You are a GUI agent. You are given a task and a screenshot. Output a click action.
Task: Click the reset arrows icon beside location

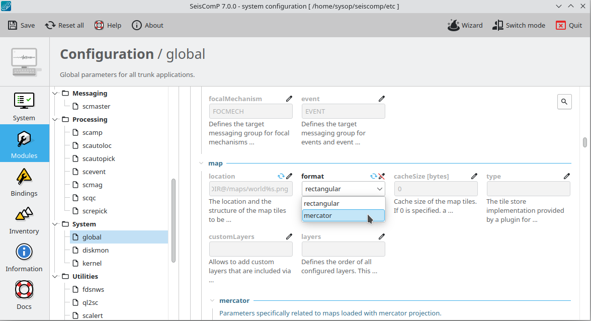click(281, 177)
